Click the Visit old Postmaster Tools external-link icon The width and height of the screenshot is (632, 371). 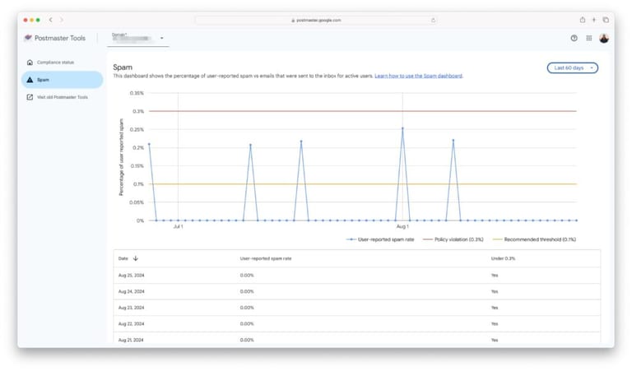click(x=30, y=97)
